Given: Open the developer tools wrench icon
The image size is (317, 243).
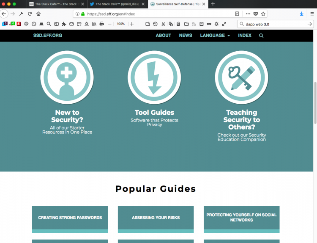Looking at the screenshot, I should click(21, 14).
